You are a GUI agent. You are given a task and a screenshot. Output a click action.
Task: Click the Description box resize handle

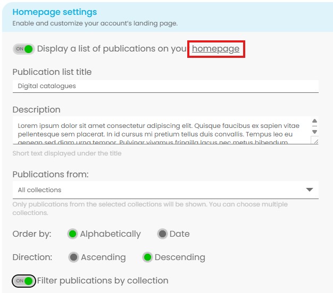pos(314,141)
